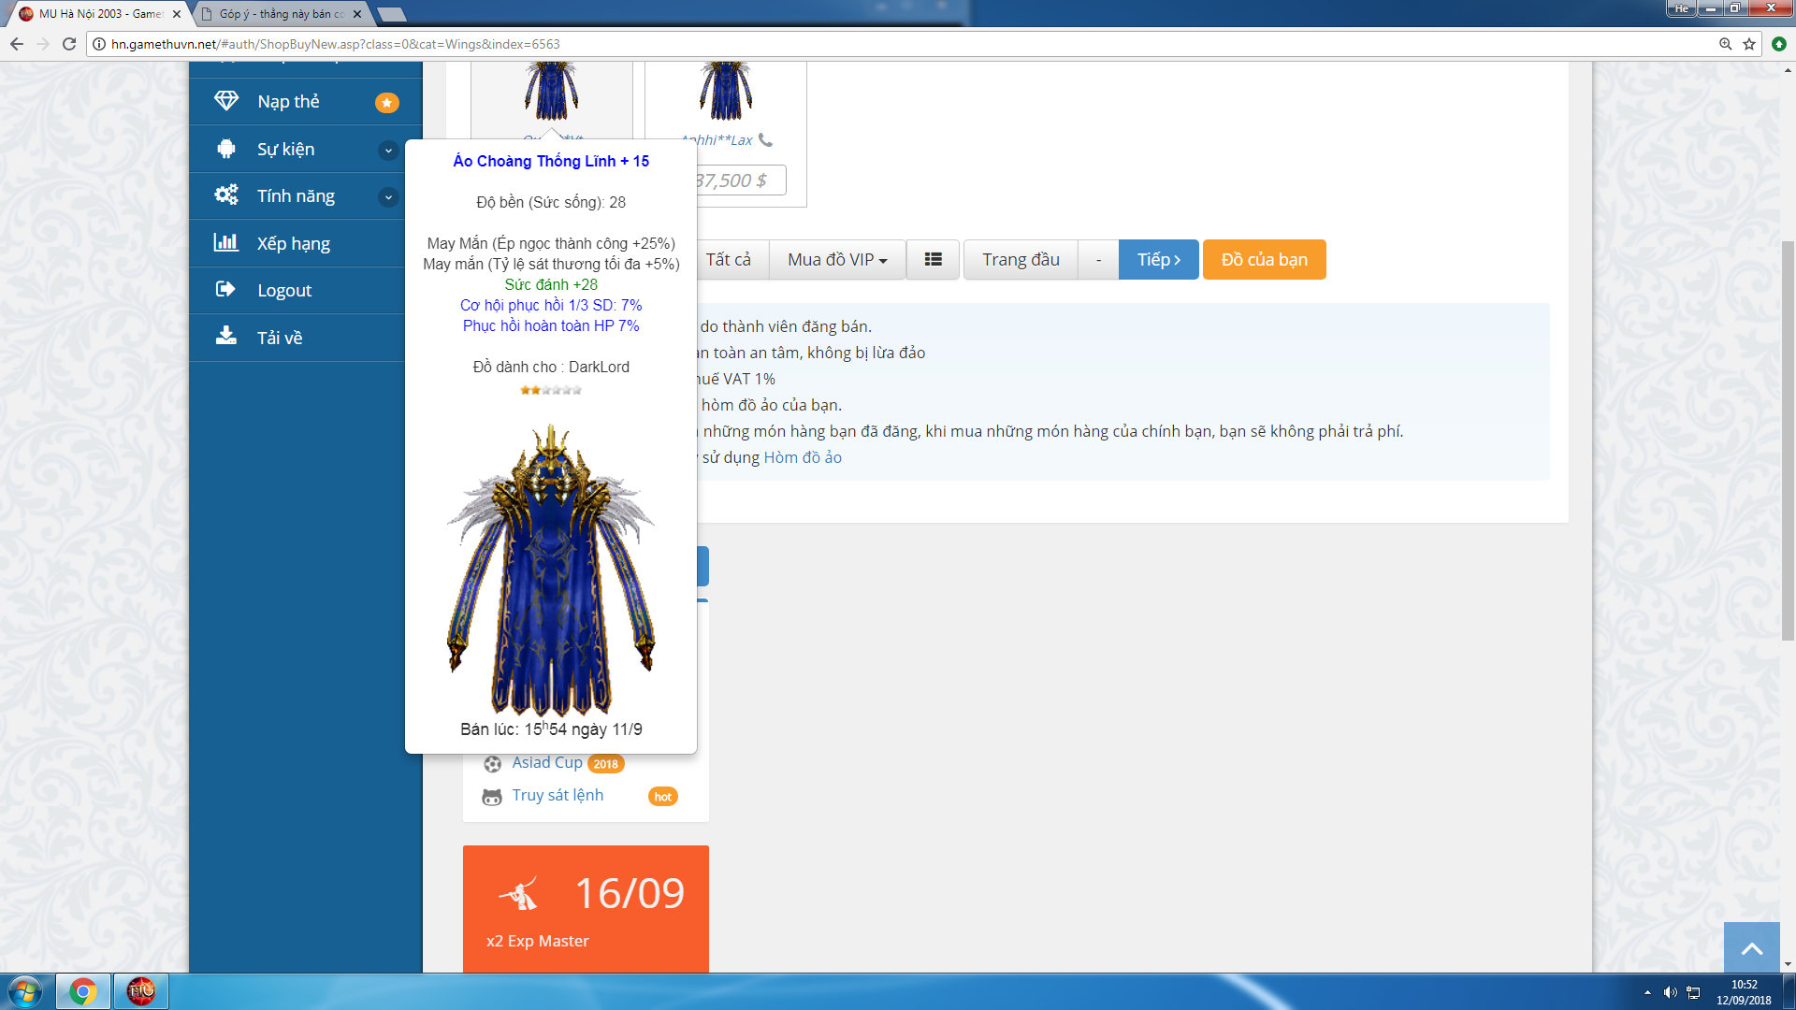Screen dimensions: 1796x1010
Task: Click the MU game icon on the taskbar
Action: [141, 991]
